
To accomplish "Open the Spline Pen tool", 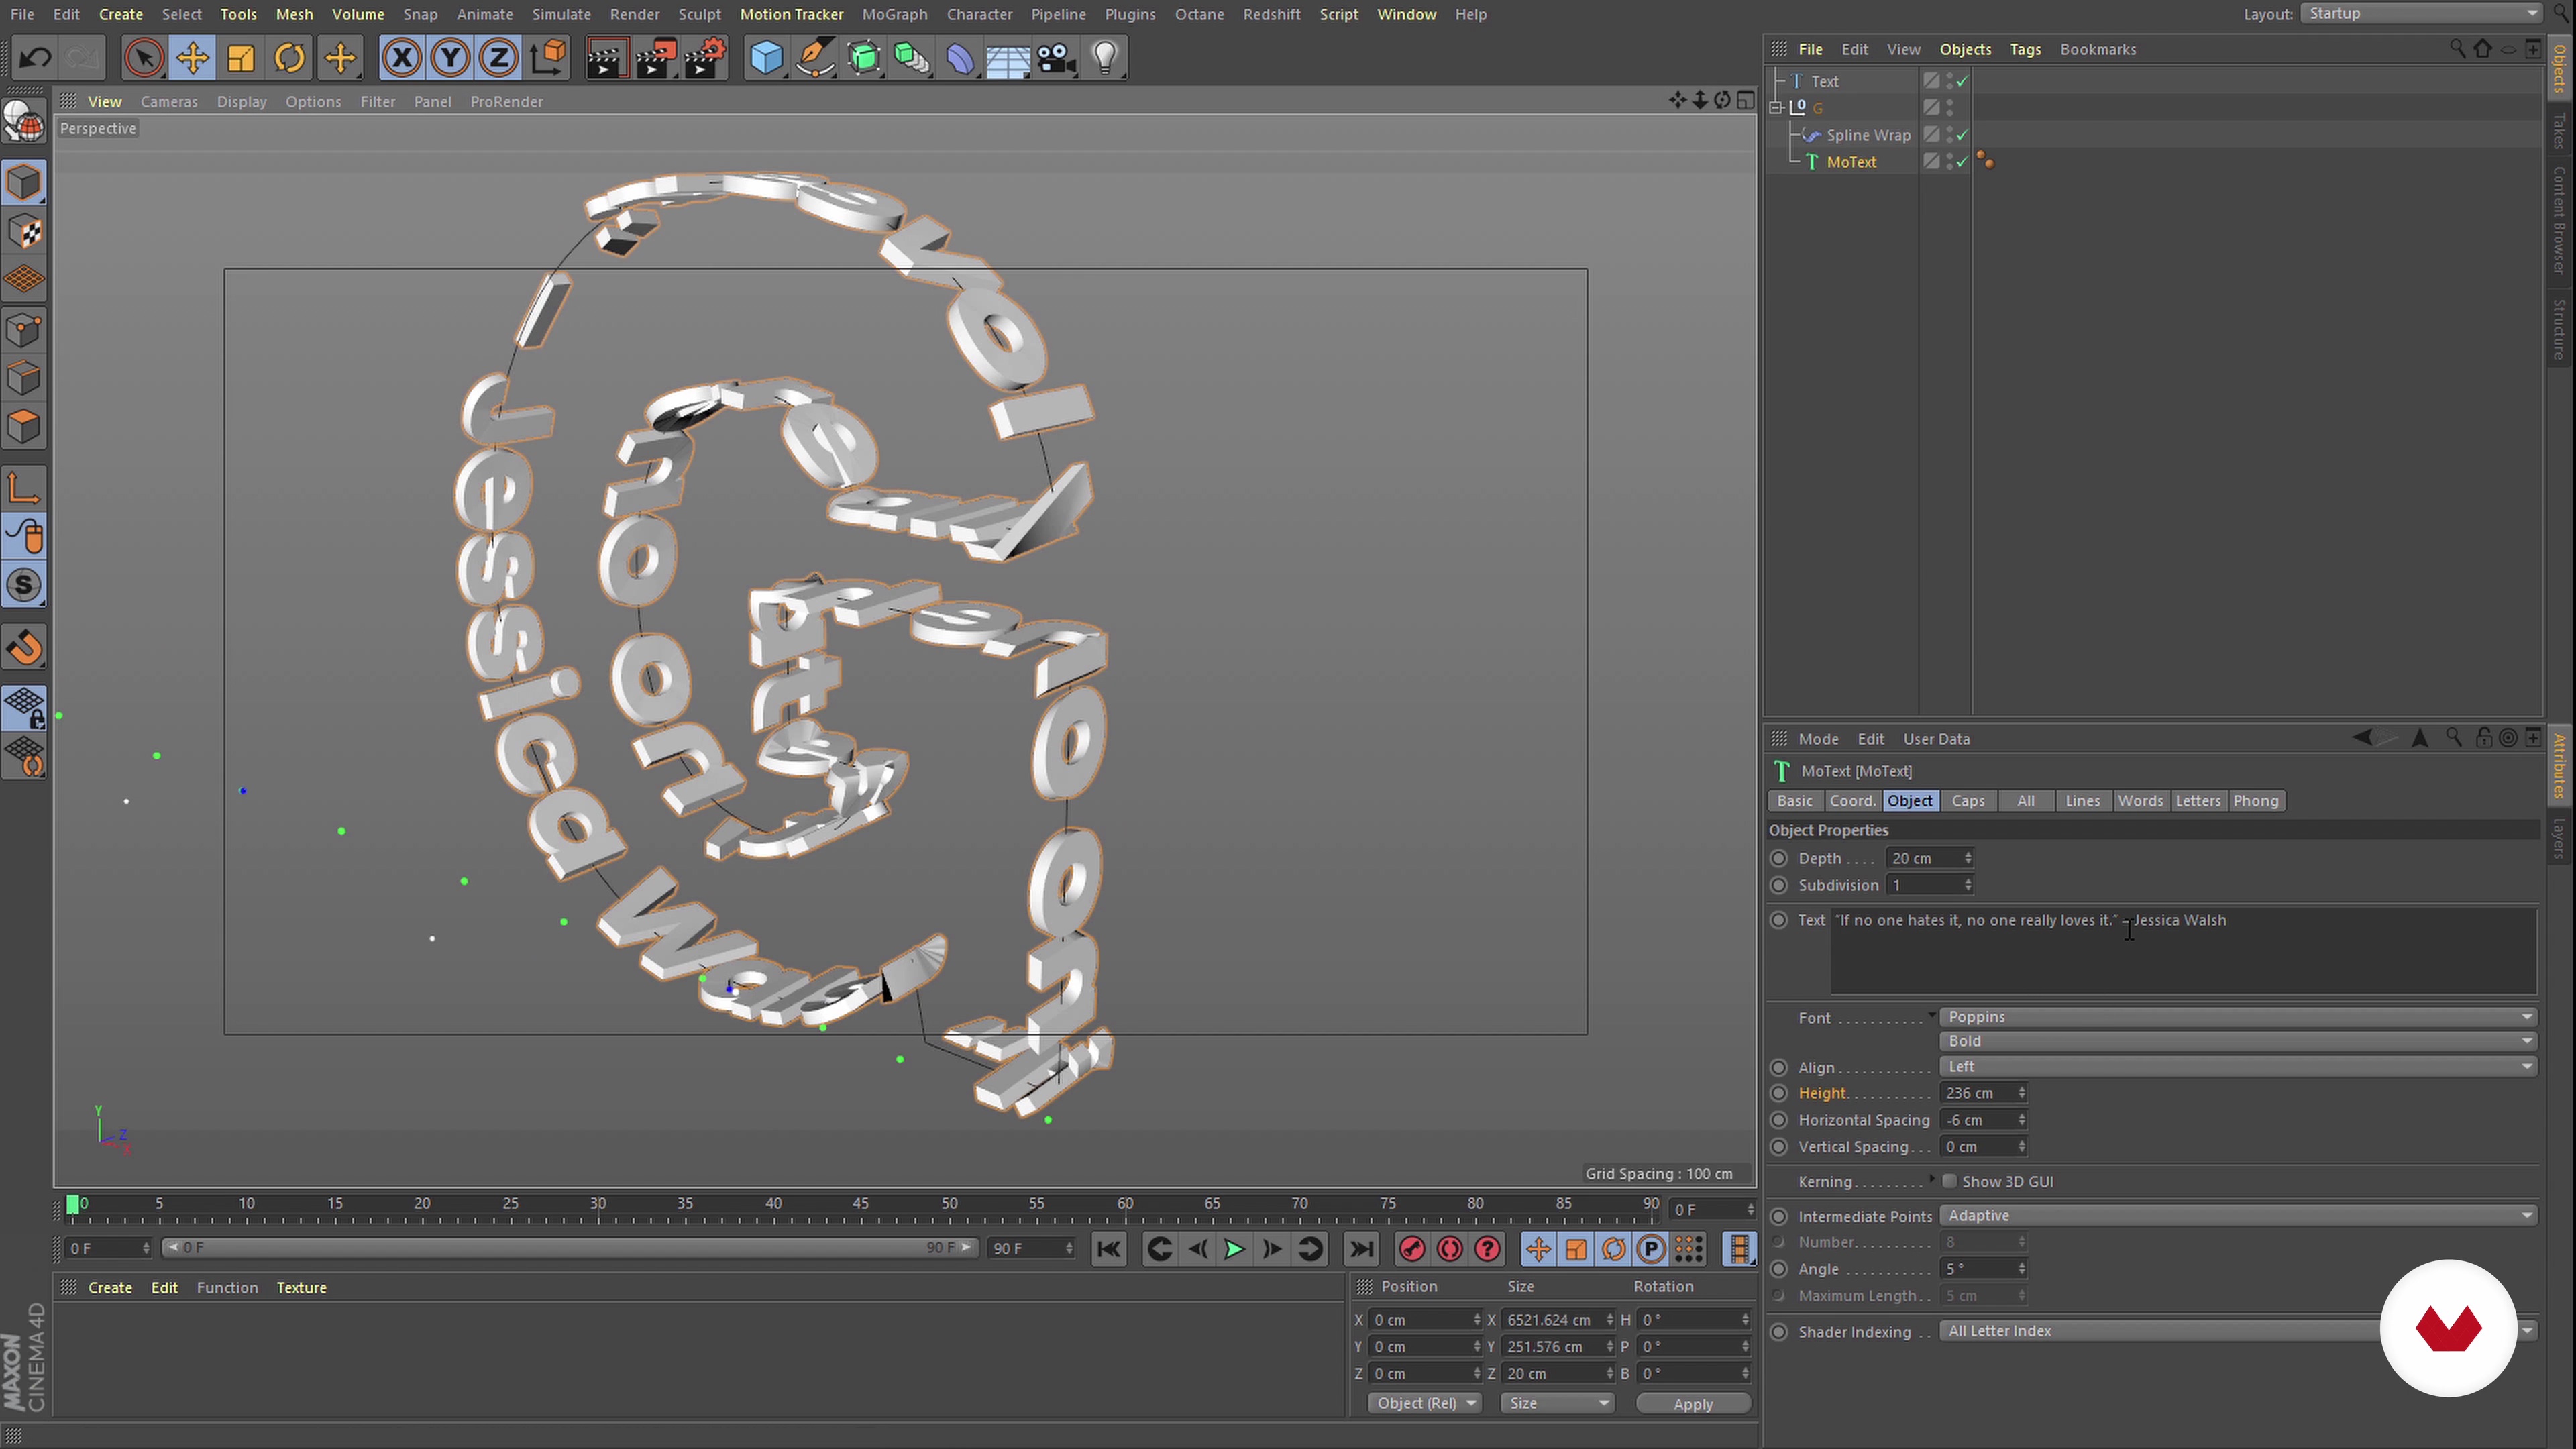I will tap(815, 58).
